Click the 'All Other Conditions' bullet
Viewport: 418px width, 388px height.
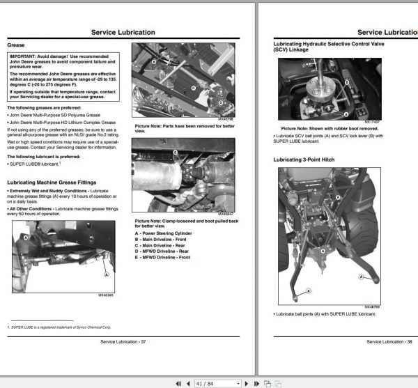tap(63, 211)
